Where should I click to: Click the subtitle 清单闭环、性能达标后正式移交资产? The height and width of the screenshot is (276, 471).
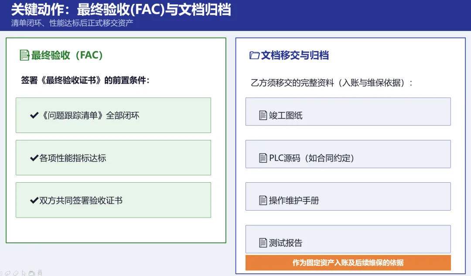(72, 23)
